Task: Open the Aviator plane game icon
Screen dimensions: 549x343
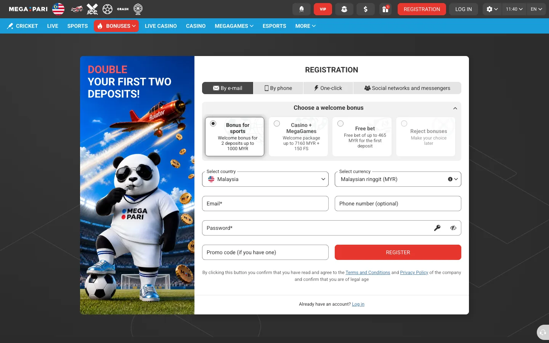Action: [77, 9]
